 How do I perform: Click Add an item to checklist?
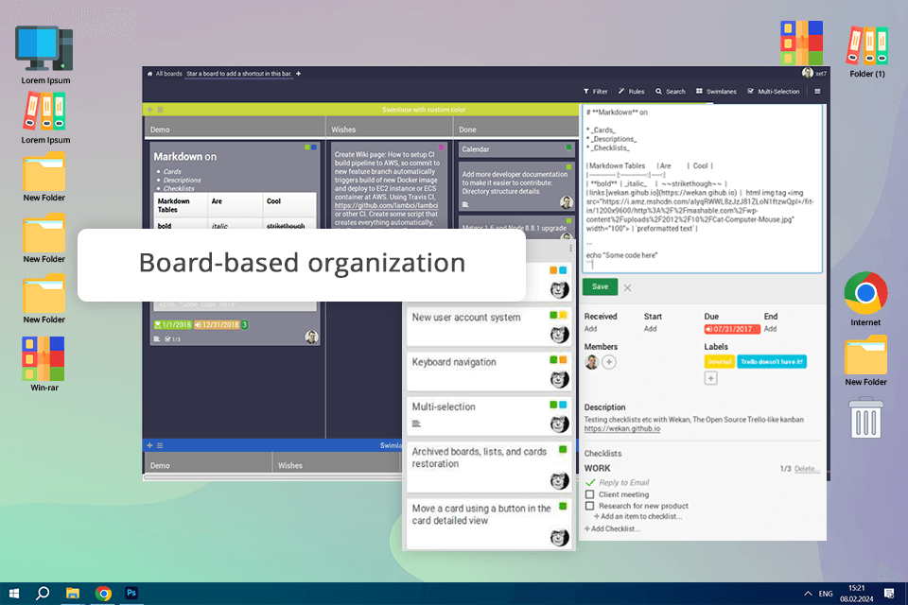pyautogui.click(x=637, y=516)
